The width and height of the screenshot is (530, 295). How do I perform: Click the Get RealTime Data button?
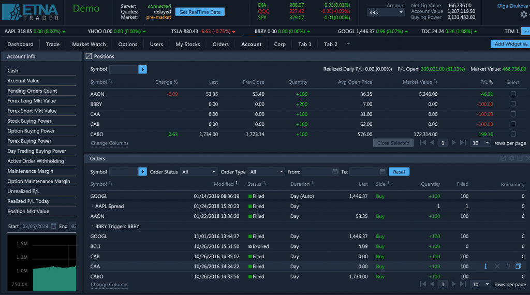[x=200, y=12]
